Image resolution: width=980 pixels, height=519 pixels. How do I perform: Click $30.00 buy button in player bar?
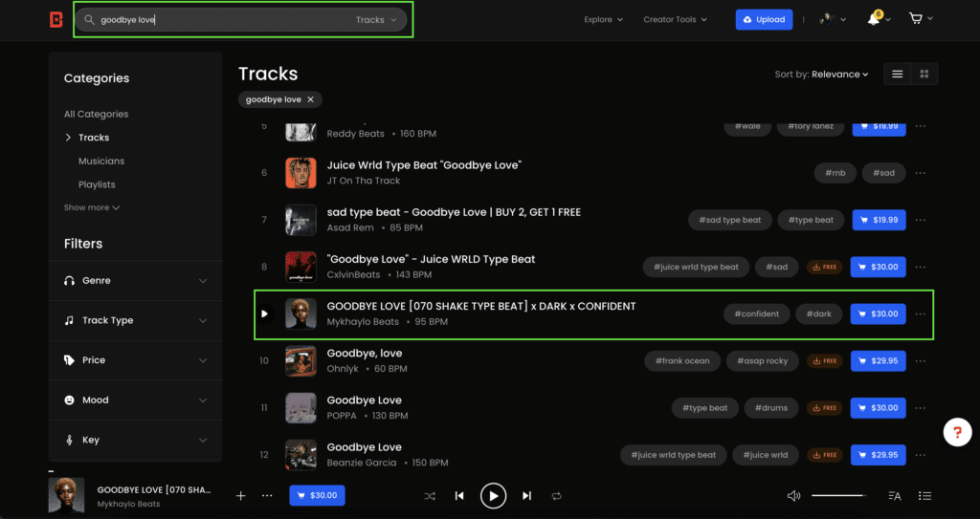coord(317,495)
